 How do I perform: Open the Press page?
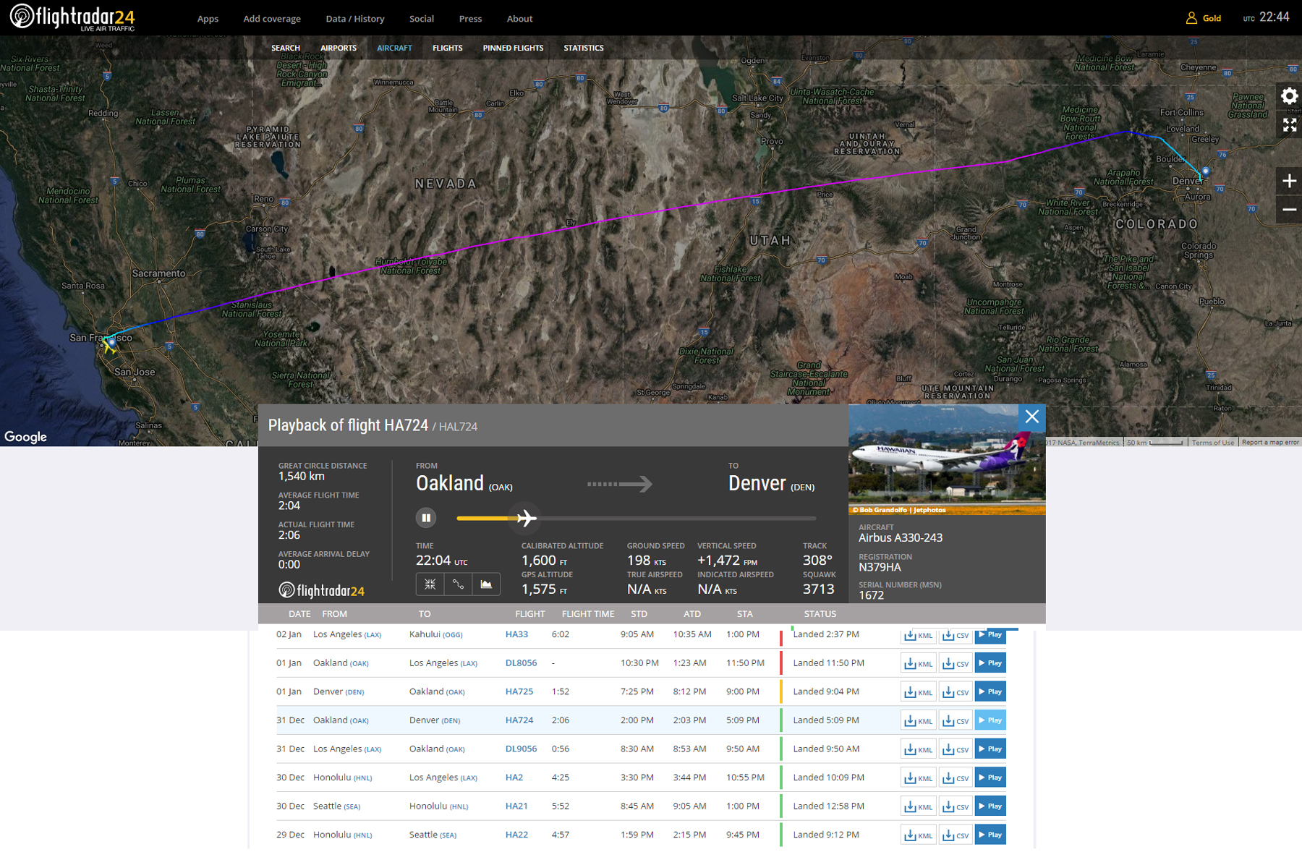coord(470,19)
